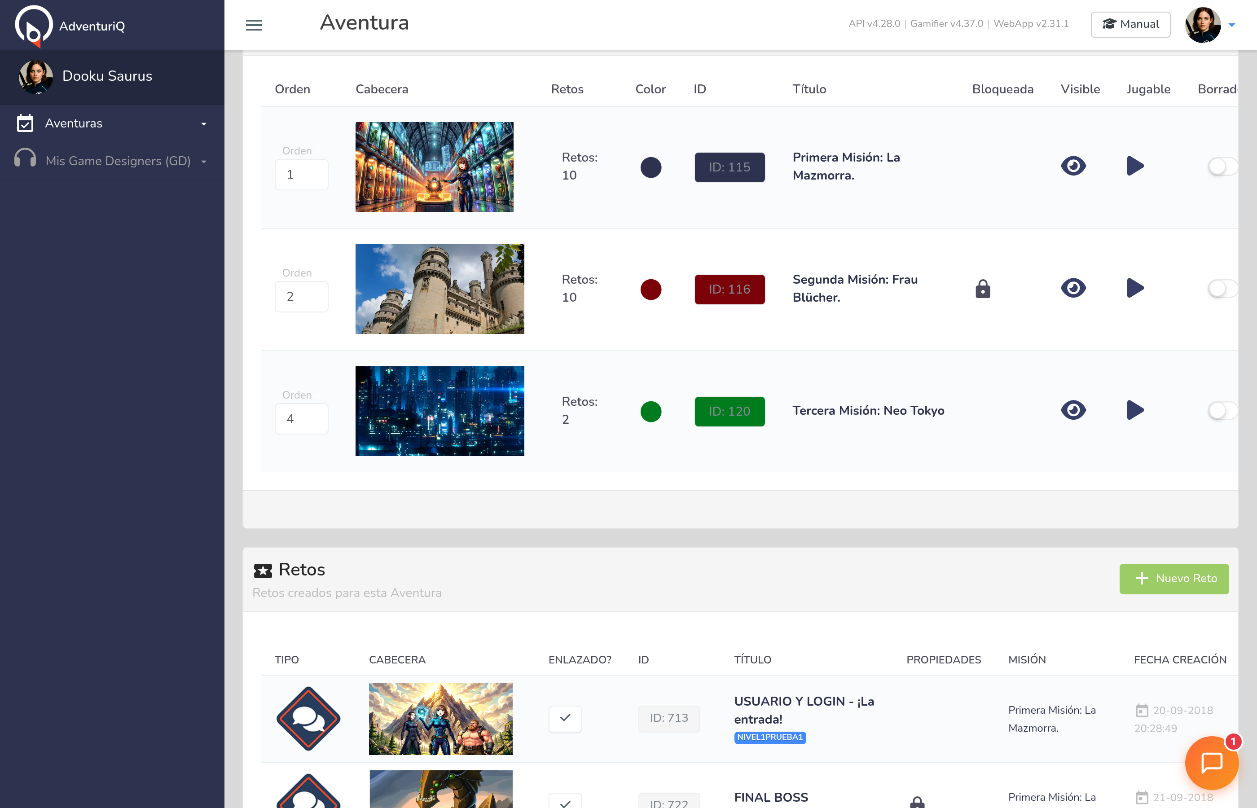Click the Orden field with value 2

(x=302, y=297)
